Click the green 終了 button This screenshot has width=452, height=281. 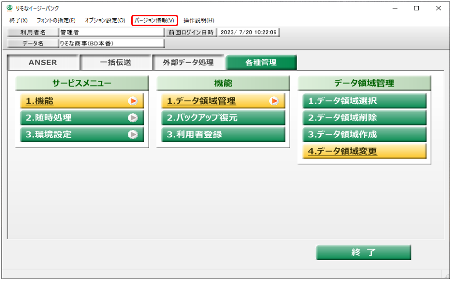(x=363, y=252)
